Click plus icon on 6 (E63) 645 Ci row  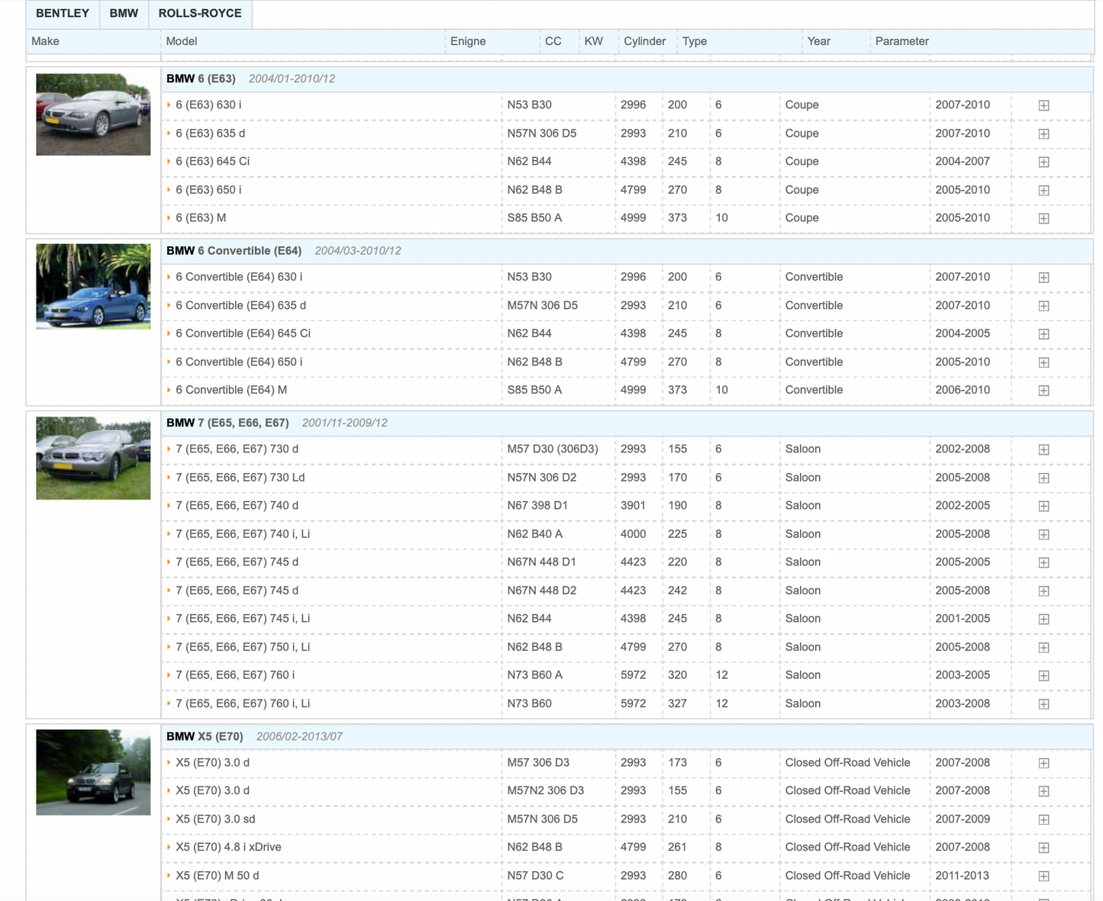click(x=1043, y=162)
